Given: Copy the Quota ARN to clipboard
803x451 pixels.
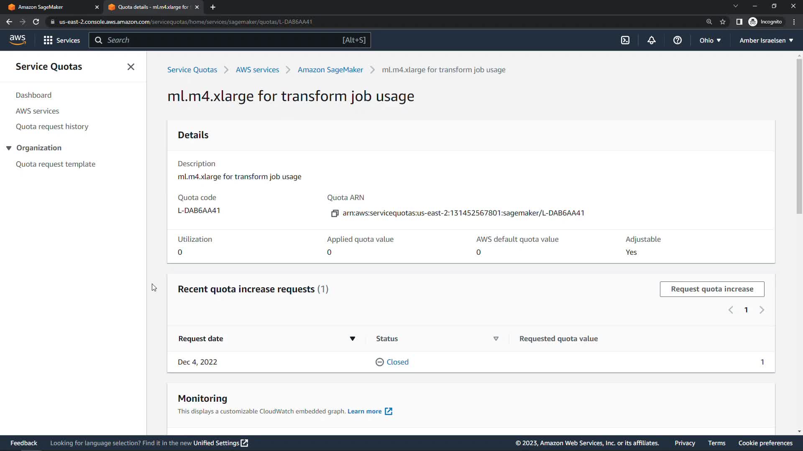Looking at the screenshot, I should point(335,213).
